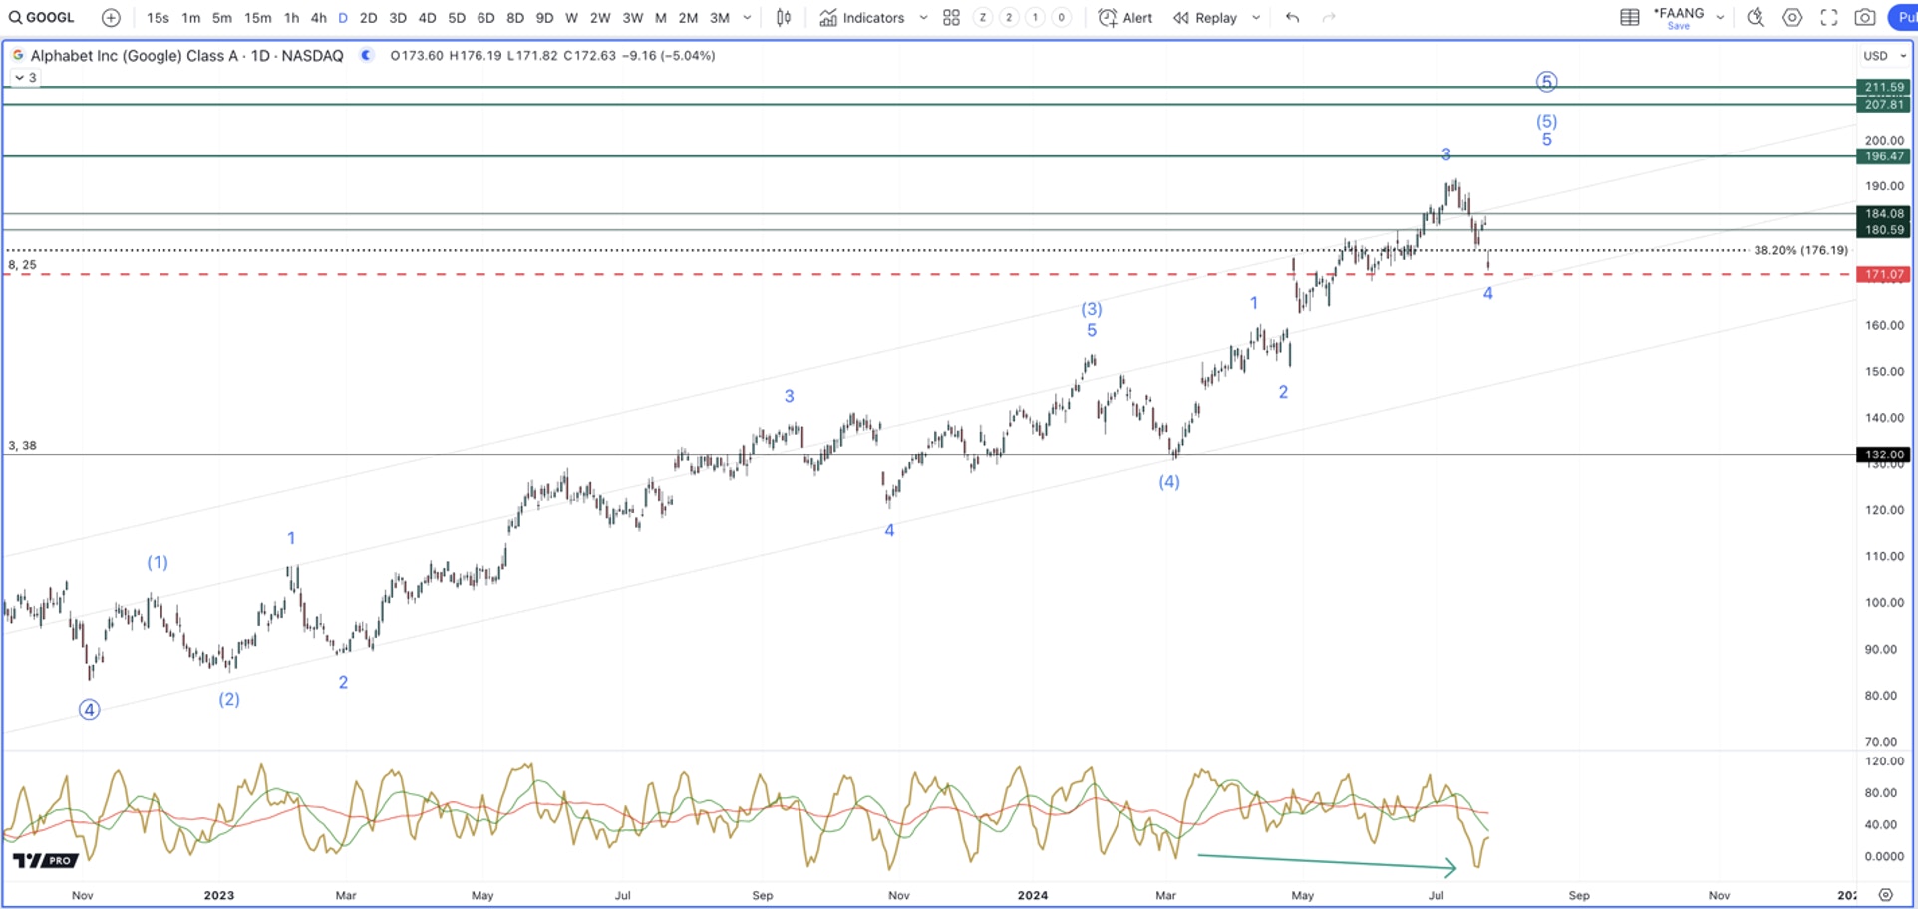This screenshot has width=1918, height=909.
Task: Choose the 3M timeframe
Action: coord(720,17)
